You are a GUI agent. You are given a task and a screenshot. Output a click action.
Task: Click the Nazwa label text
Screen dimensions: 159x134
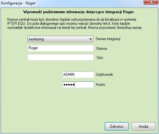click(x=102, y=49)
